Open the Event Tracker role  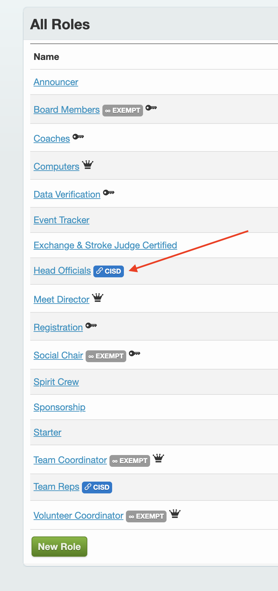click(61, 220)
